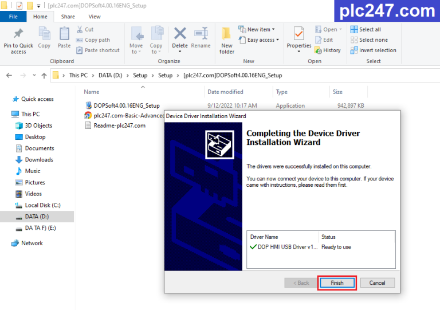Screen dimensions: 440x310
Task: Go back with the left arrow
Action: pos(9,75)
